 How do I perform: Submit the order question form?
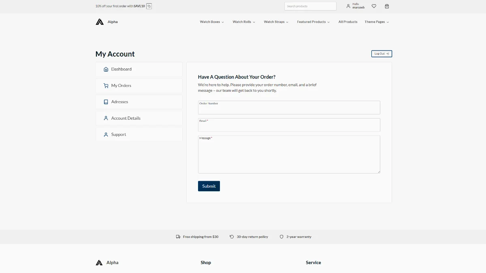(x=209, y=186)
